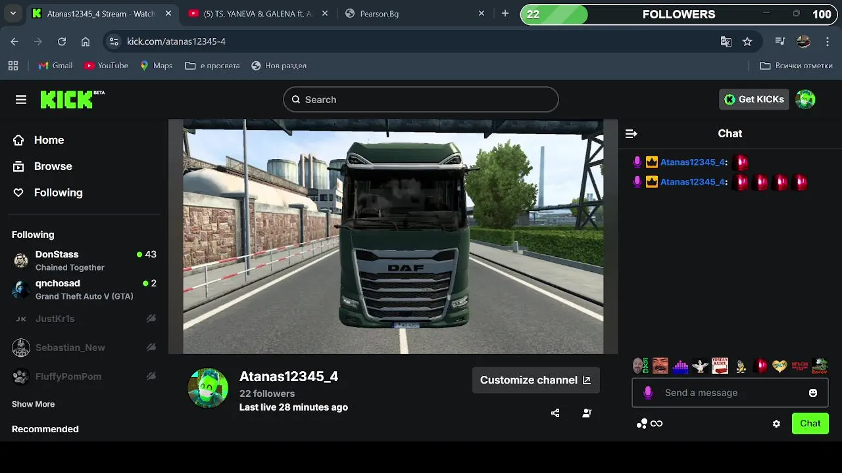Share the channel via share icon

click(x=555, y=413)
